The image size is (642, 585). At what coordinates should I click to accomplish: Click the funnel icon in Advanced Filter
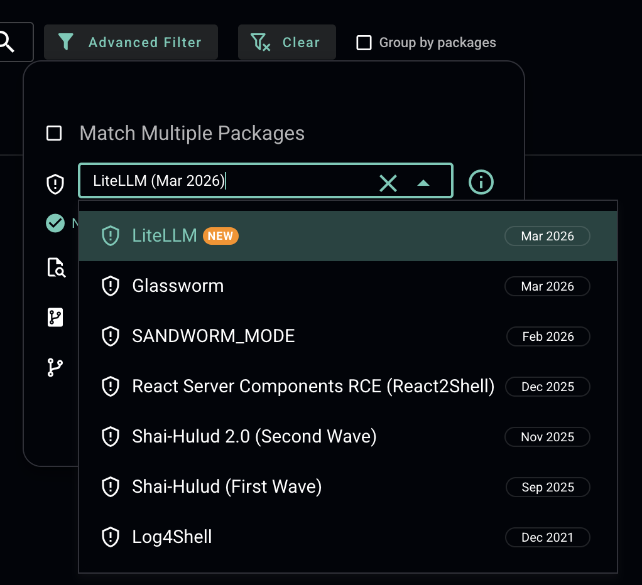pos(66,41)
